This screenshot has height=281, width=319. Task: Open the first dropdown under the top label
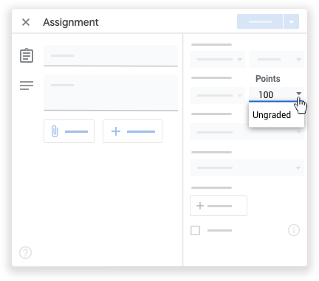(217, 60)
